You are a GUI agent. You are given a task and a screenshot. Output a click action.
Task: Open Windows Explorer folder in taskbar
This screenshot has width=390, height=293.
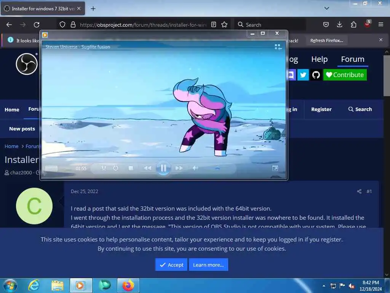(58, 285)
